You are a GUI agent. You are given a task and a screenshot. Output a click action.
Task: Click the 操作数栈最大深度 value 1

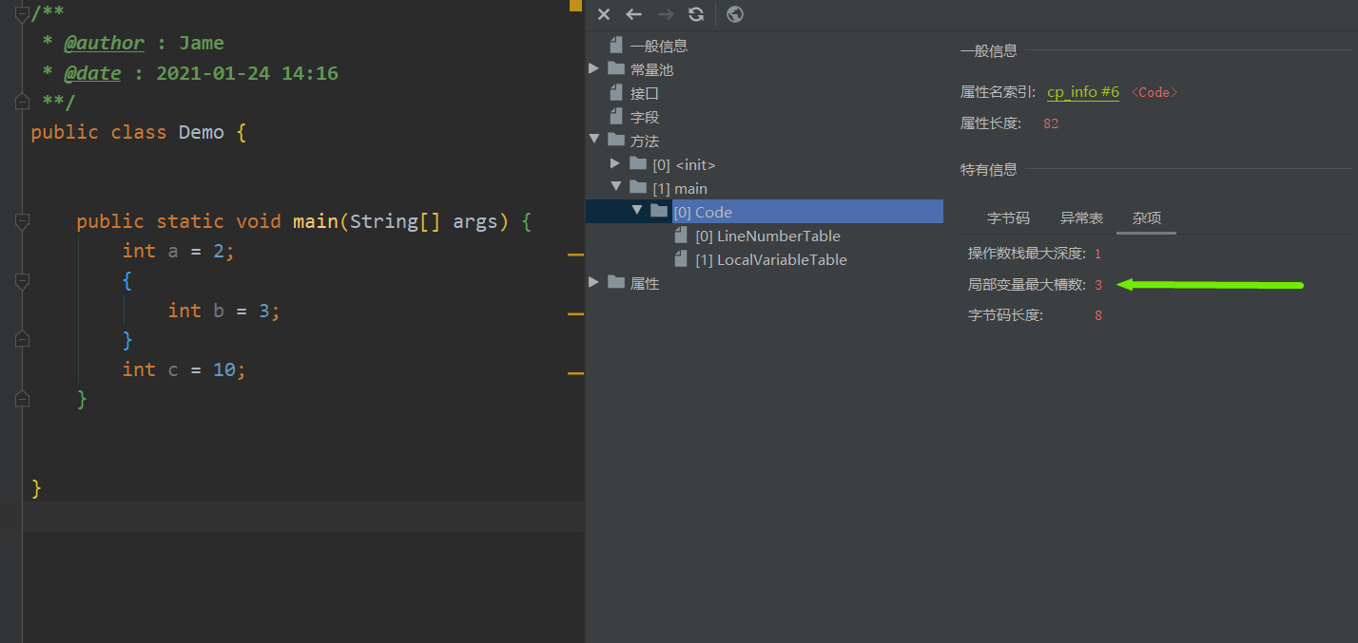tap(1097, 254)
